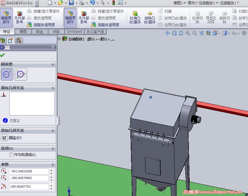Collapse the 圆类型 section
The image size is (248, 196).
pyautogui.click(x=53, y=64)
